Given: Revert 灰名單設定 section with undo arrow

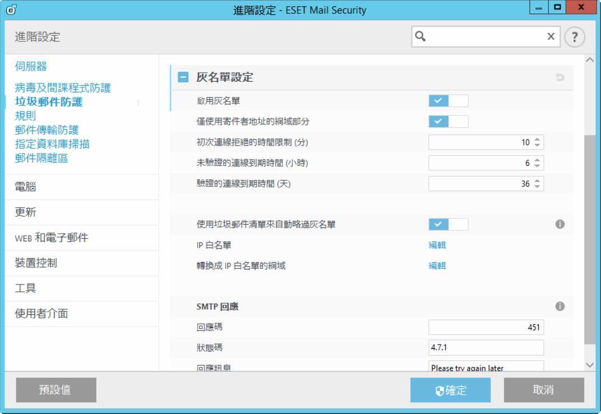Looking at the screenshot, I should 560,77.
